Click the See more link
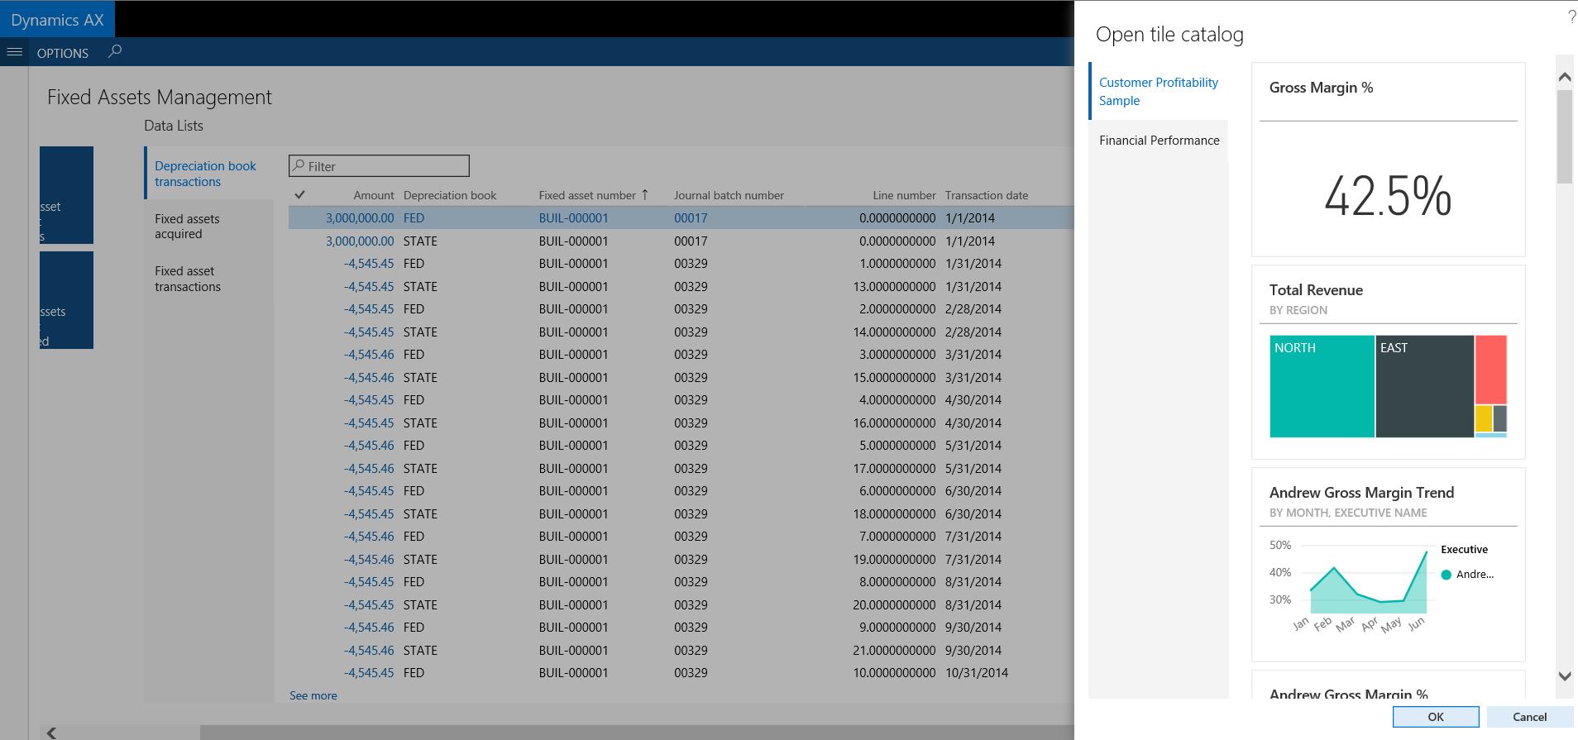 (x=313, y=695)
